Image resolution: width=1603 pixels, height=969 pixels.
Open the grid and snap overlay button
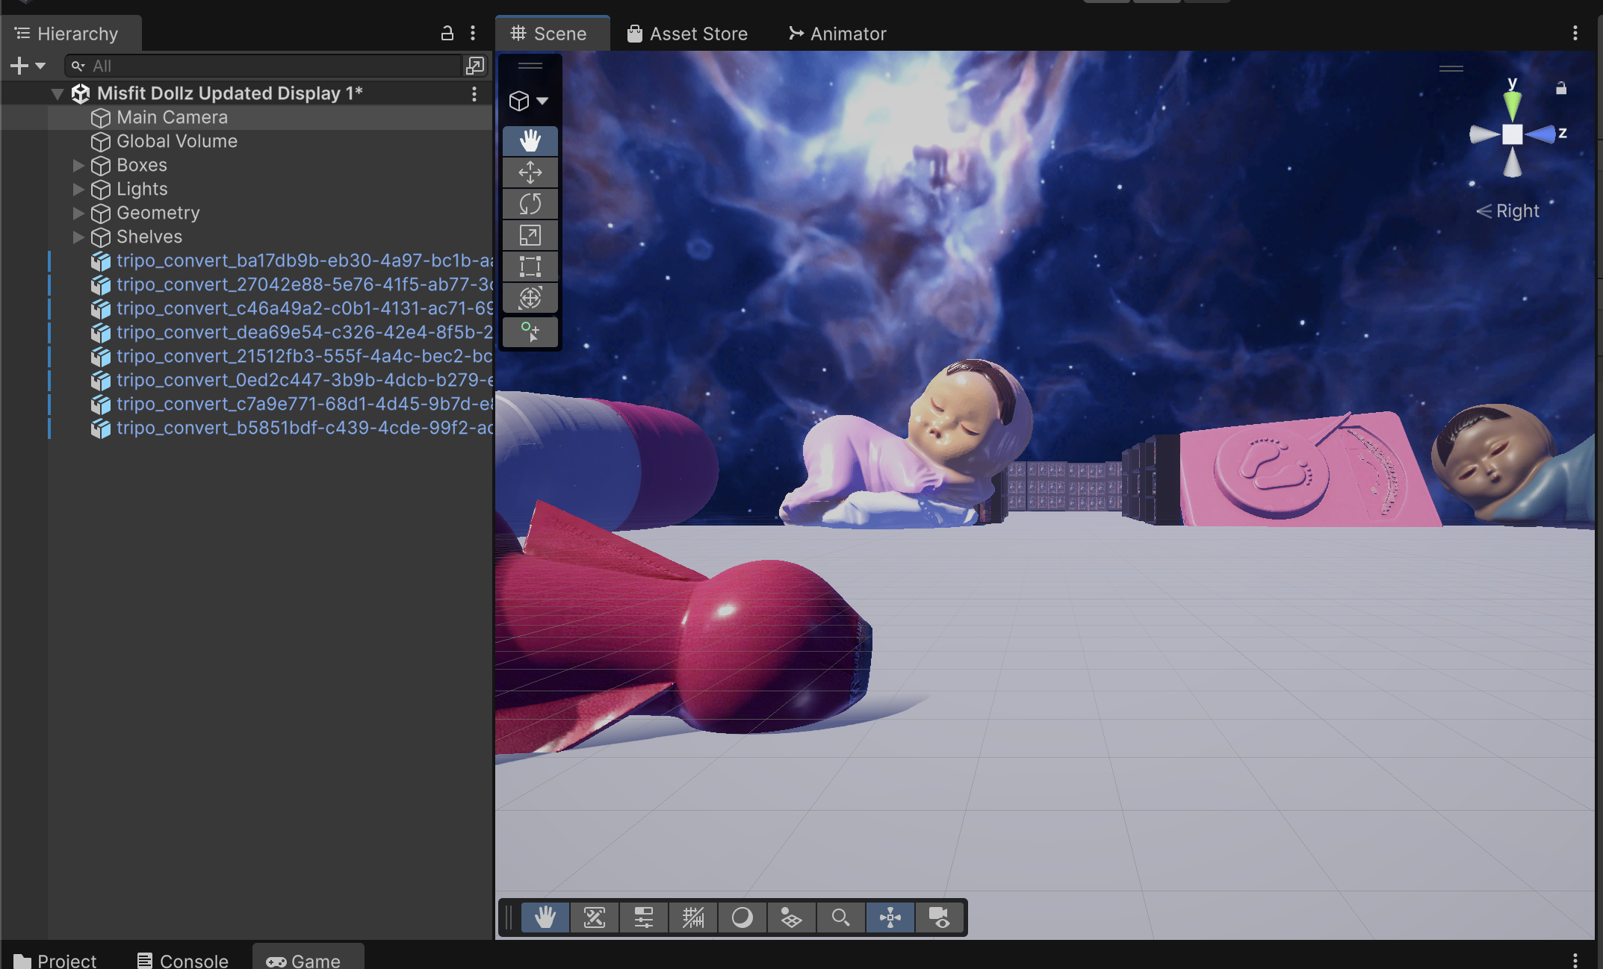[x=692, y=917]
